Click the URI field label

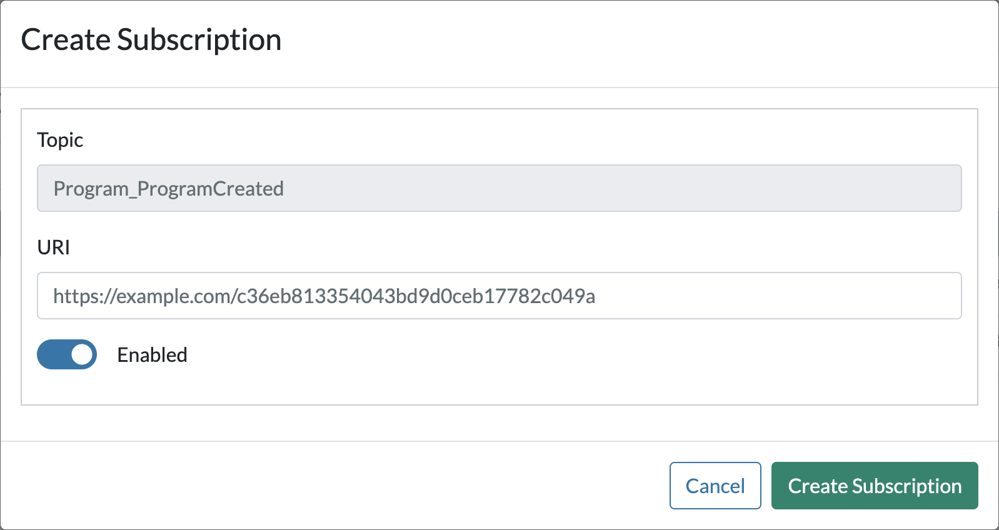click(54, 247)
